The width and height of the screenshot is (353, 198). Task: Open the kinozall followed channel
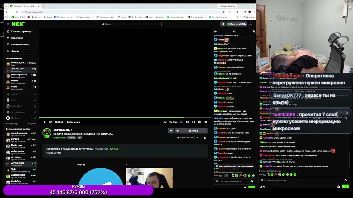click(x=21, y=82)
